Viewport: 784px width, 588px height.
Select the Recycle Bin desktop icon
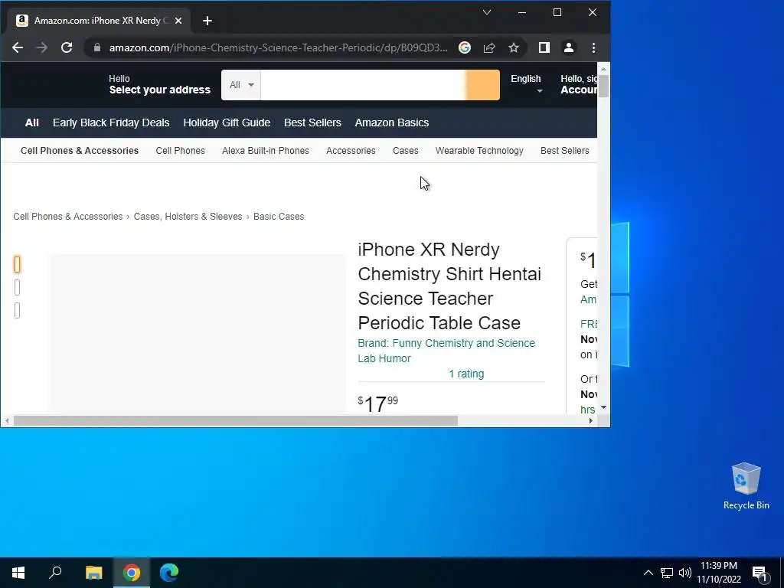click(746, 486)
